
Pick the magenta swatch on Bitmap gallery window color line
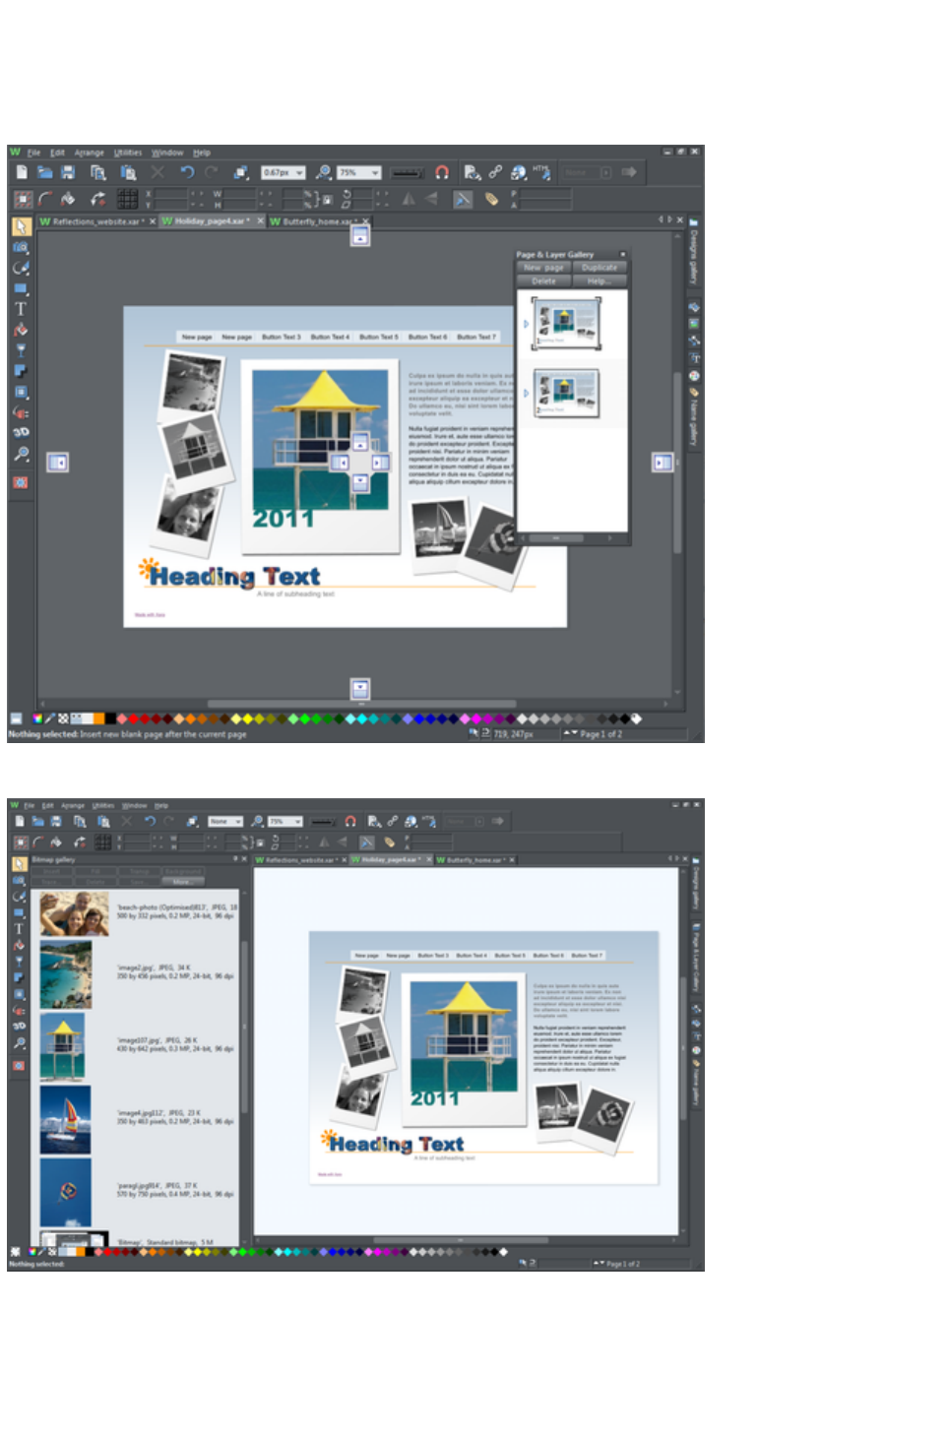[x=379, y=1252]
